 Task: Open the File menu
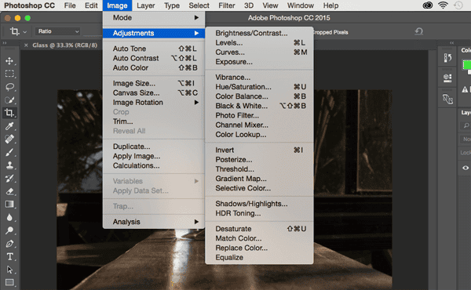point(70,5)
